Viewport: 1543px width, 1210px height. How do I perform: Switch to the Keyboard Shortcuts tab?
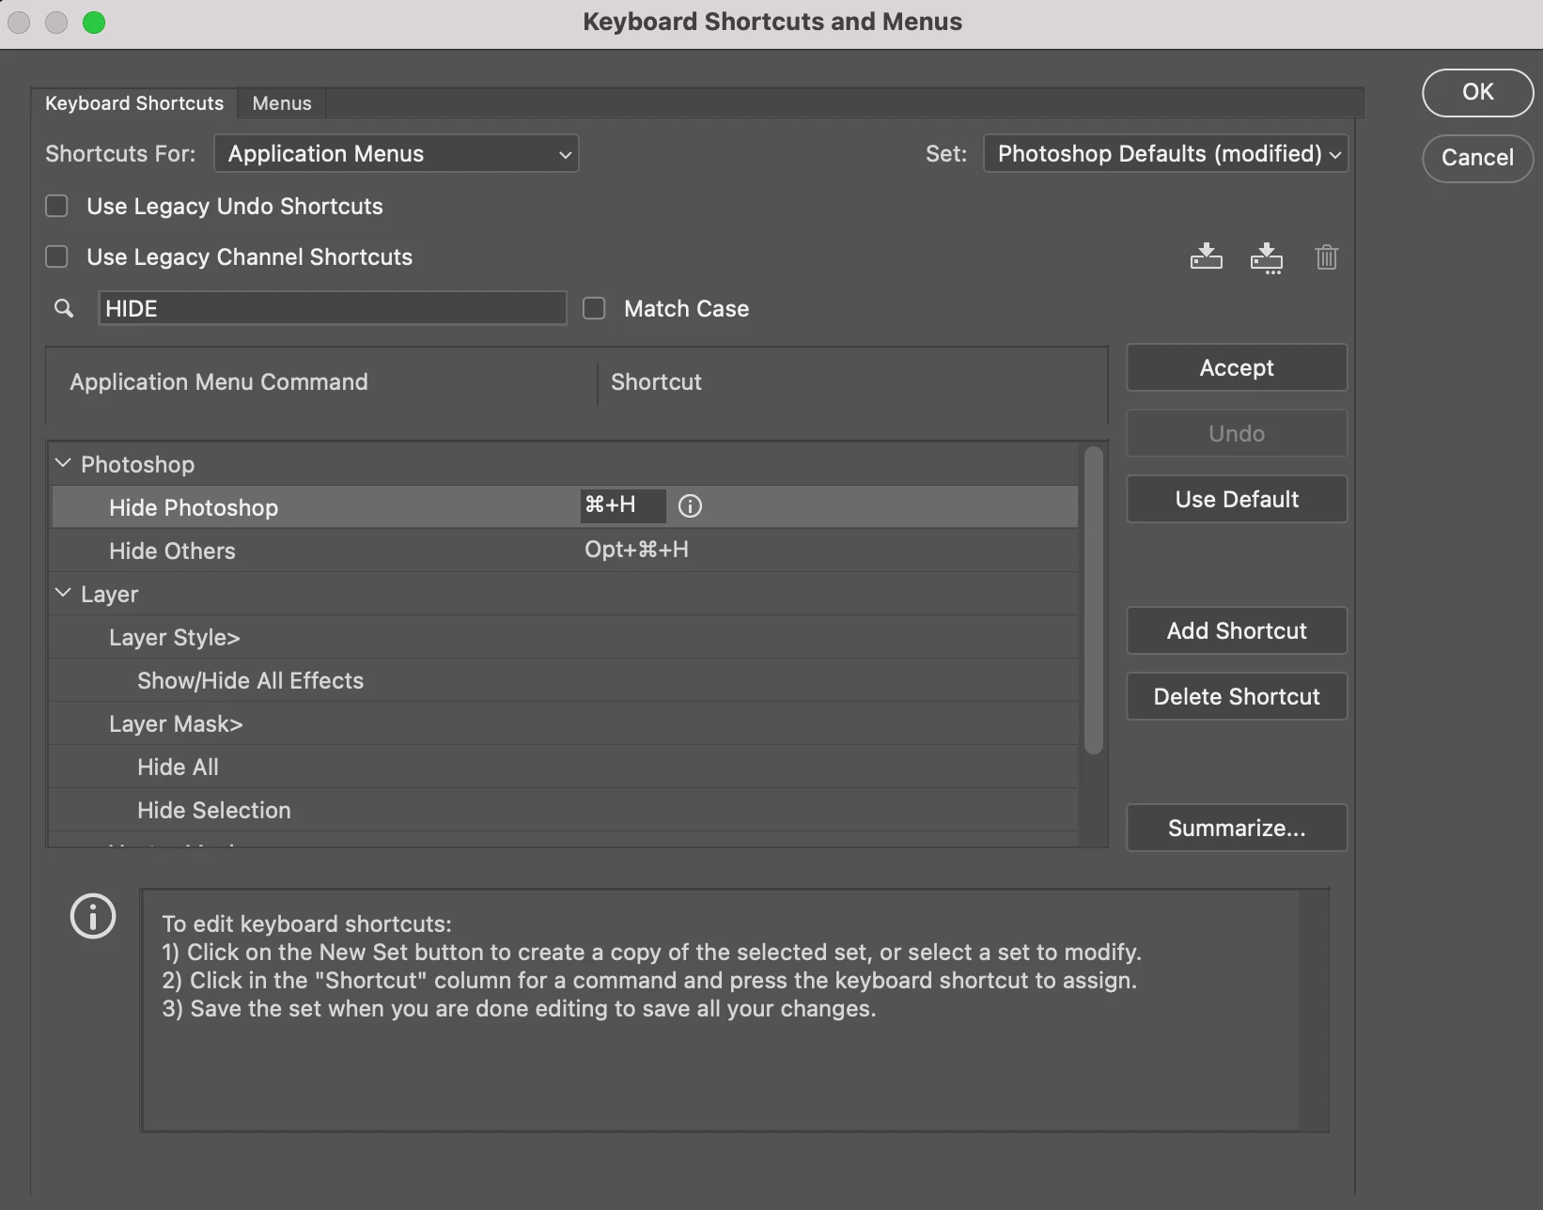click(134, 103)
